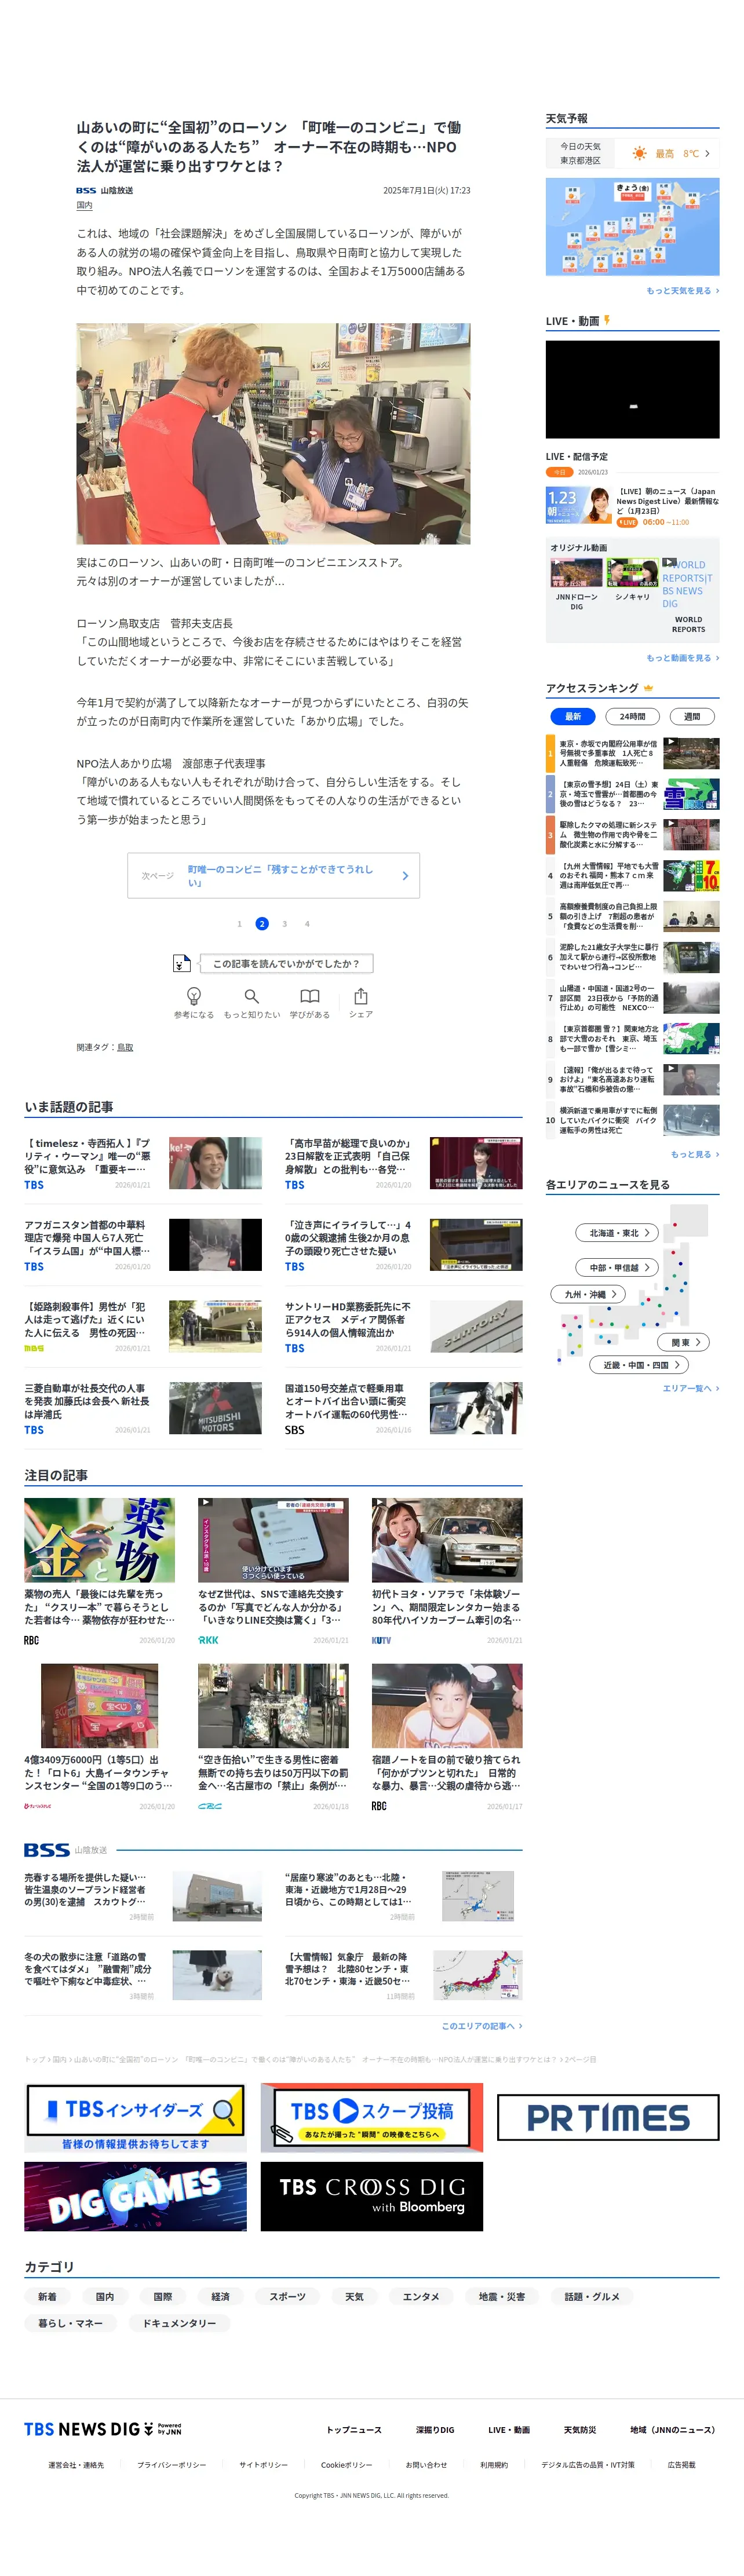Open 北海道・東北 area button
This screenshot has height=2576, width=744.
[x=617, y=1232]
